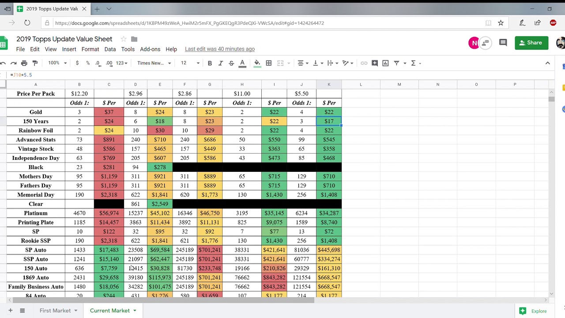This screenshot has height=318, width=565.
Task: Bookmark this page with the star icon
Action: pos(501,23)
